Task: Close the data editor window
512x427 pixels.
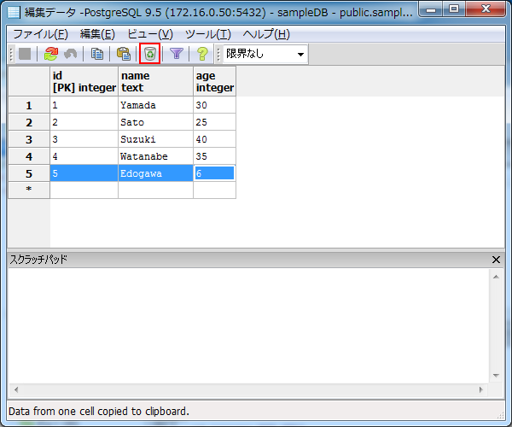Action: pos(486,9)
